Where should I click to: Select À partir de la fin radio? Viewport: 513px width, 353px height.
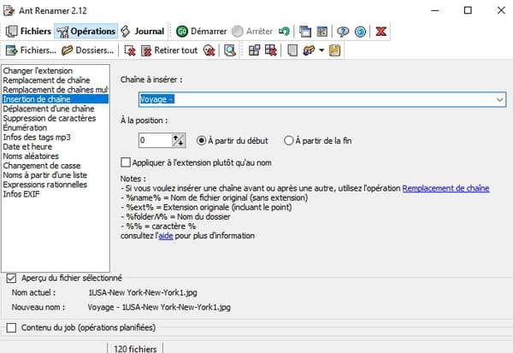click(x=318, y=141)
